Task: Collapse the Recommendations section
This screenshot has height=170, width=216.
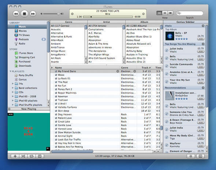Action: tap(203, 88)
